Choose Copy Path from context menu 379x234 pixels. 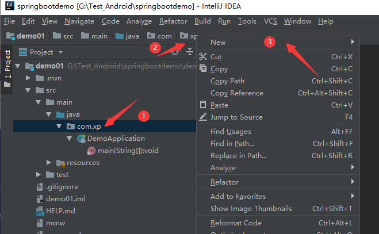pos(278,81)
